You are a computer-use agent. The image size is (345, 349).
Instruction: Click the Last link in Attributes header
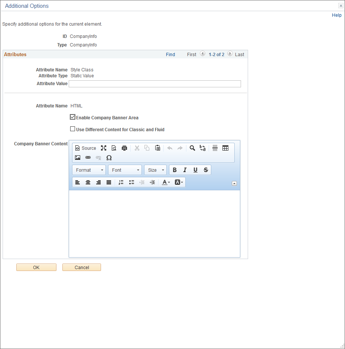point(239,55)
